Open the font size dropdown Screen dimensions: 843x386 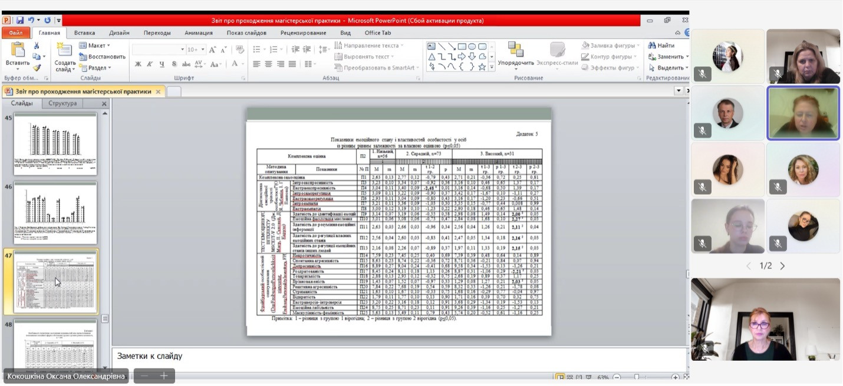coord(203,50)
